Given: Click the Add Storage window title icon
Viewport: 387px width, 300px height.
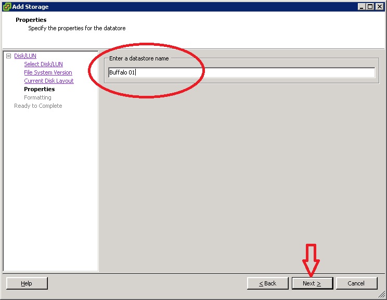Looking at the screenshot, I should (x=6, y=6).
